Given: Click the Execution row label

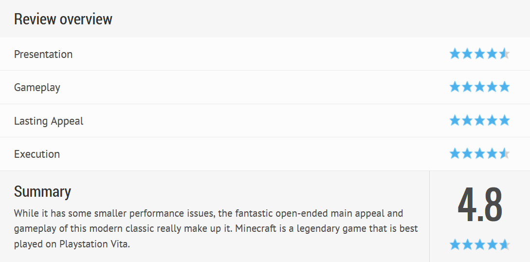Looking at the screenshot, I should coord(37,154).
